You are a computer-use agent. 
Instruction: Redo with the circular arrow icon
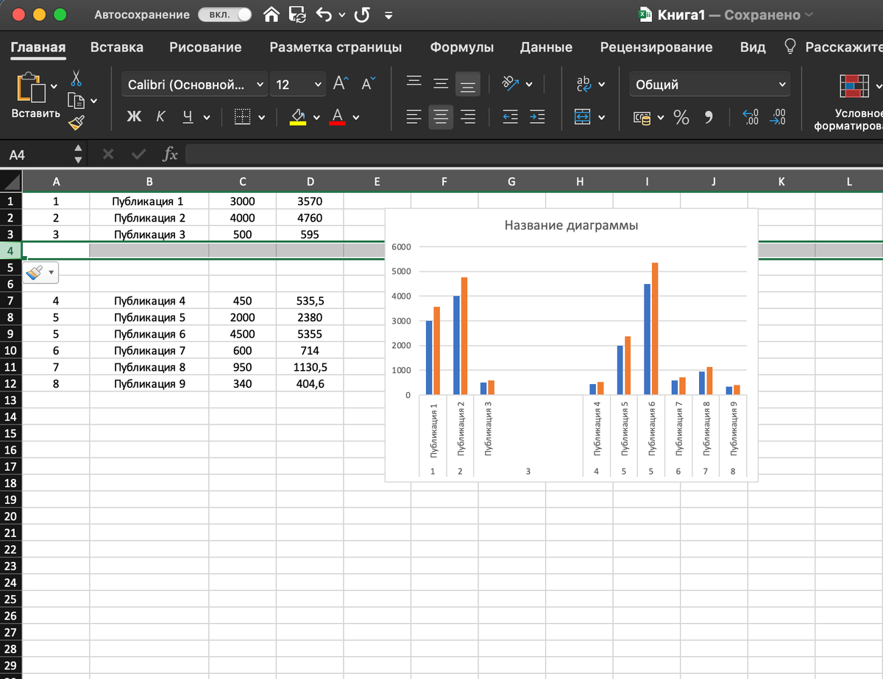pyautogui.click(x=361, y=14)
